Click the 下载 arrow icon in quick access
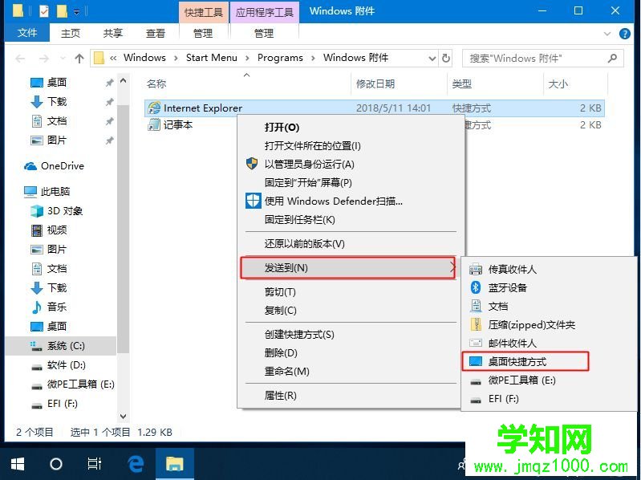 (x=37, y=102)
